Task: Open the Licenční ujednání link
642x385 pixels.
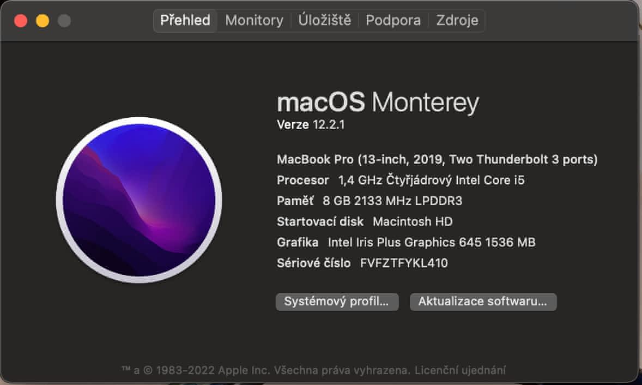Action: pyautogui.click(x=461, y=370)
